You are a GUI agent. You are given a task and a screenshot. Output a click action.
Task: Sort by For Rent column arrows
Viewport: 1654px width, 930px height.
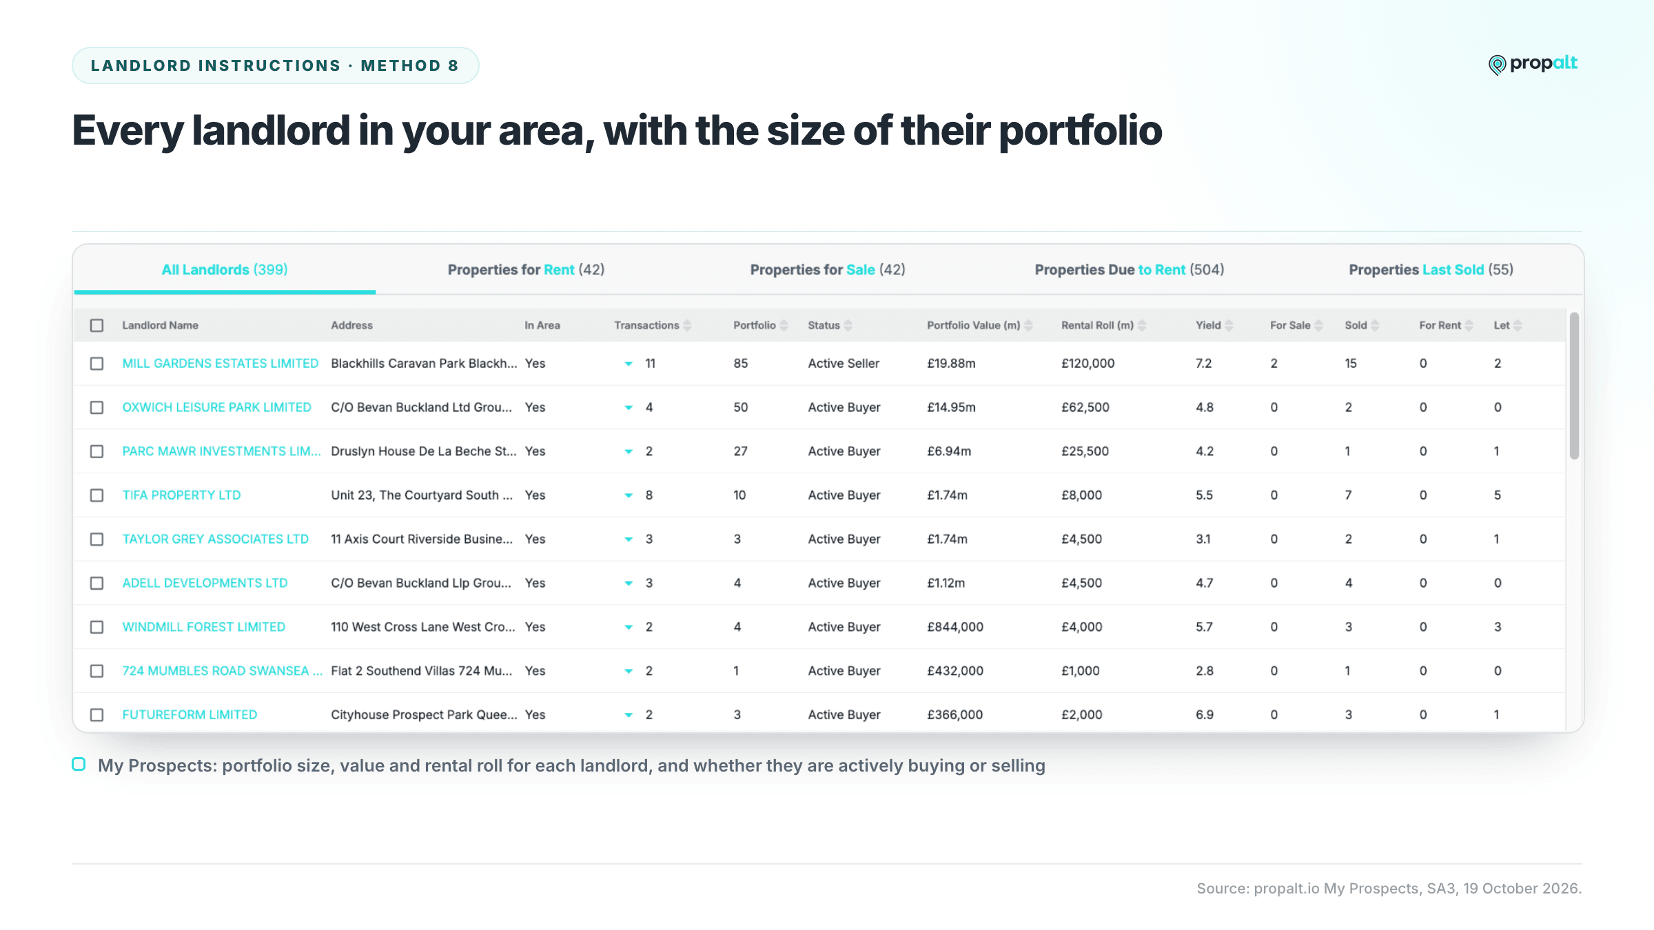(x=1469, y=325)
